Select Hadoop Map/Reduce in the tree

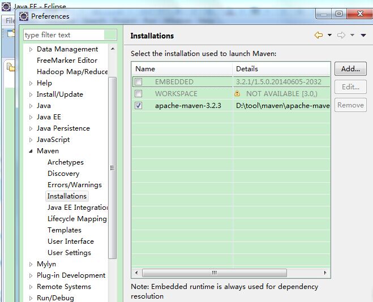[72, 72]
